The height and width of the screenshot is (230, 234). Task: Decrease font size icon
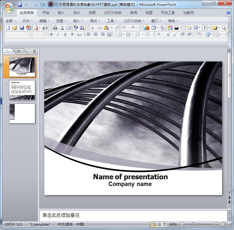[175, 34]
